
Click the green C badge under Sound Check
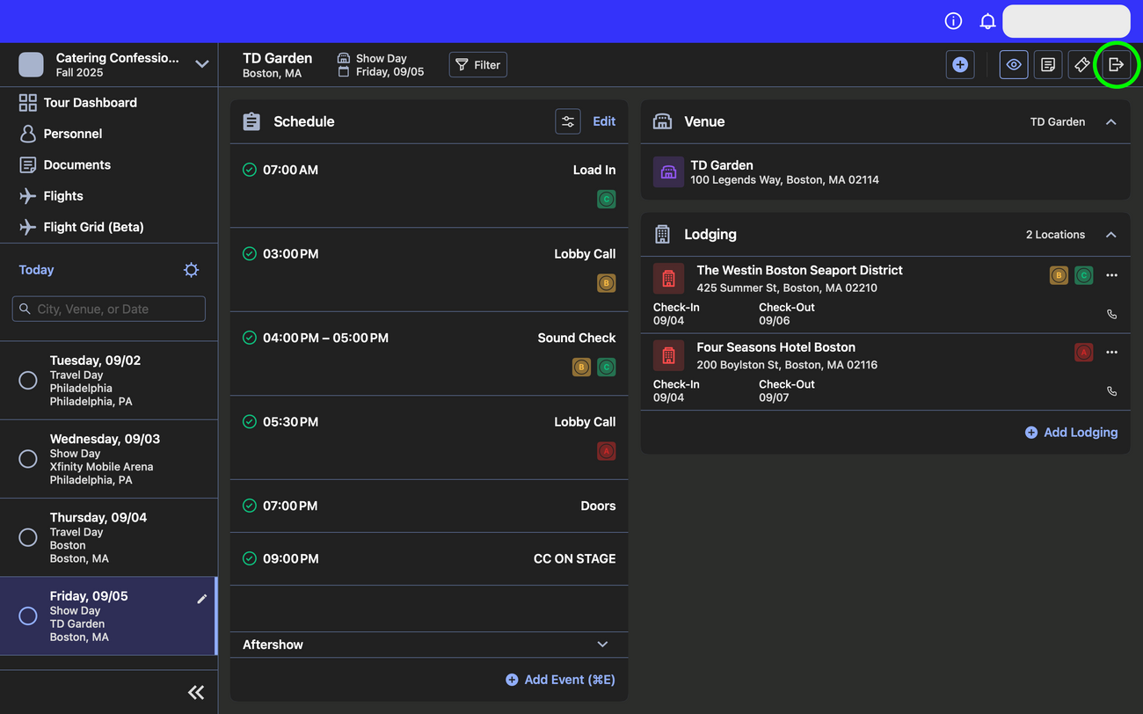click(x=607, y=368)
